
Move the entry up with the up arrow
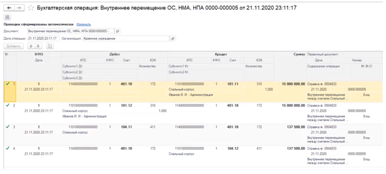click(x=31, y=46)
